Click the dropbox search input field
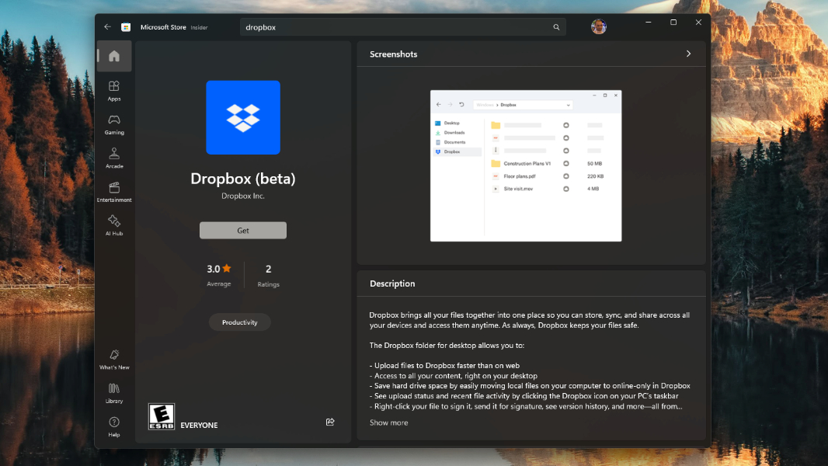 click(388, 26)
